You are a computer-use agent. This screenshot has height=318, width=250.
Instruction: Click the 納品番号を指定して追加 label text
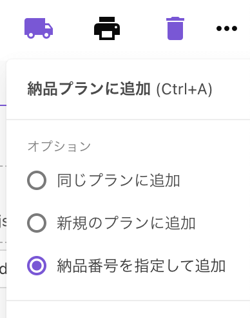tap(141, 266)
